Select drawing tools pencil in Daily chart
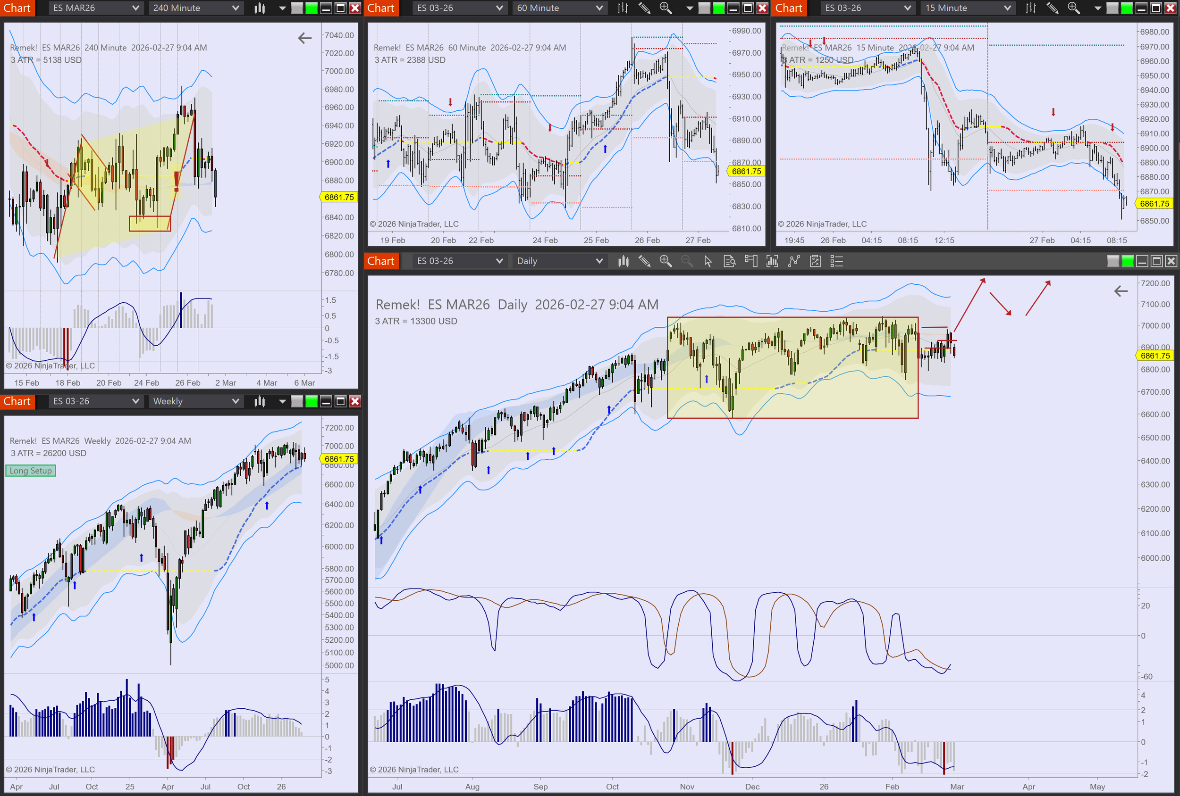The height and width of the screenshot is (796, 1180). click(644, 261)
